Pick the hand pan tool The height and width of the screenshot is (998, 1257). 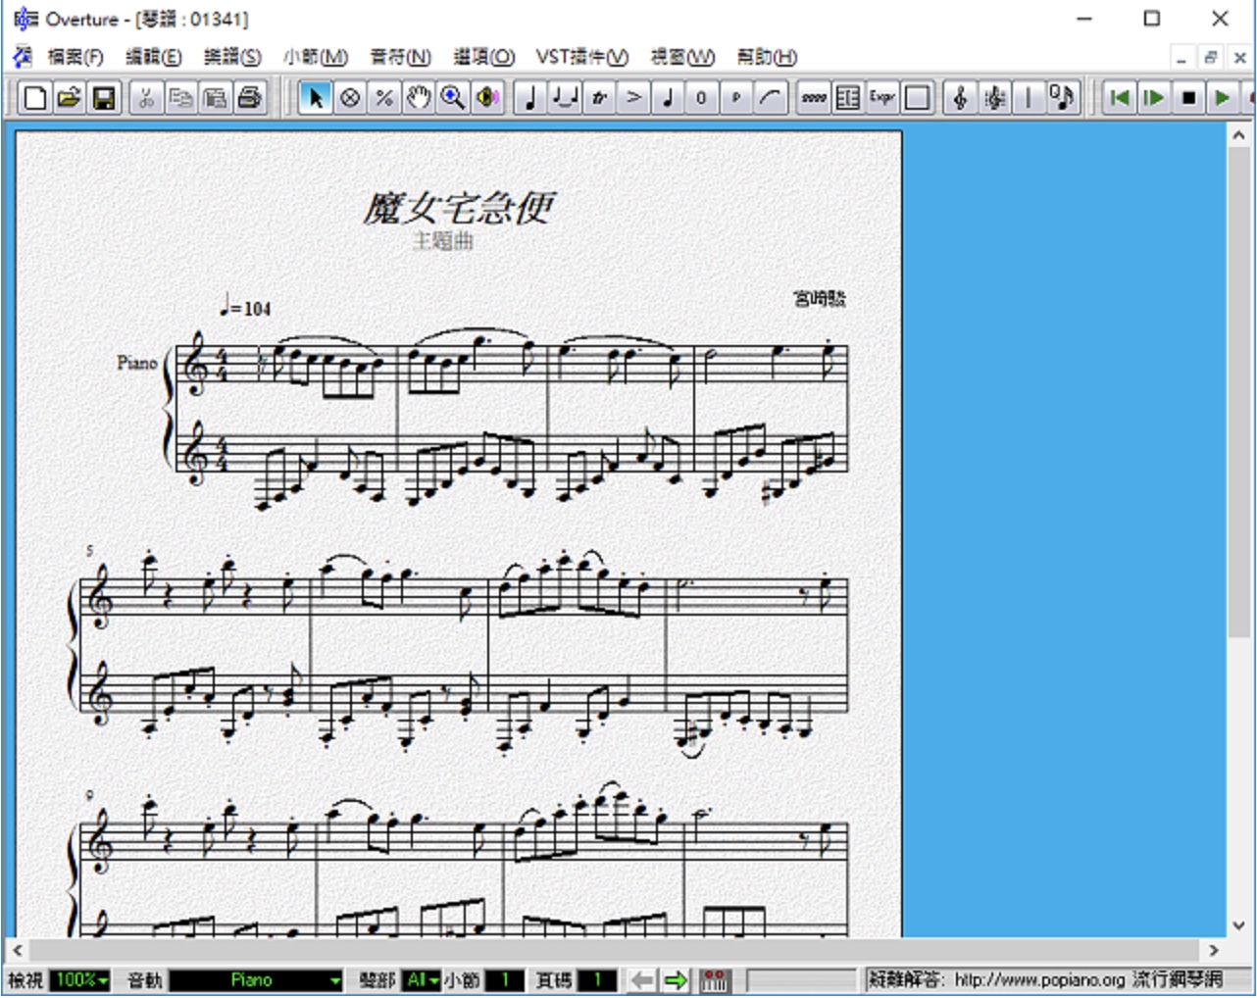click(419, 98)
